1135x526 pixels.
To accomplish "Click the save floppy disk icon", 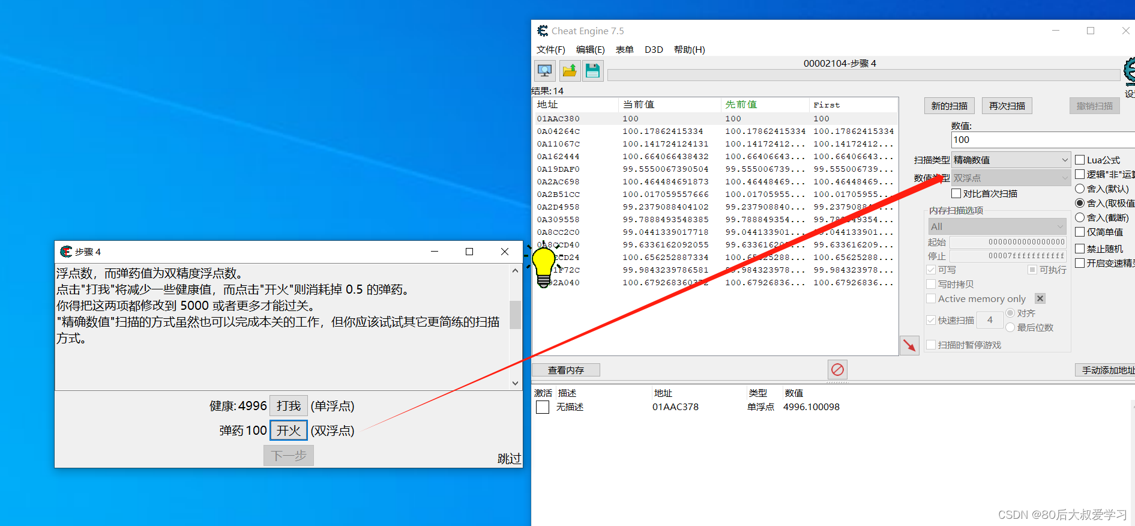I will [x=593, y=71].
